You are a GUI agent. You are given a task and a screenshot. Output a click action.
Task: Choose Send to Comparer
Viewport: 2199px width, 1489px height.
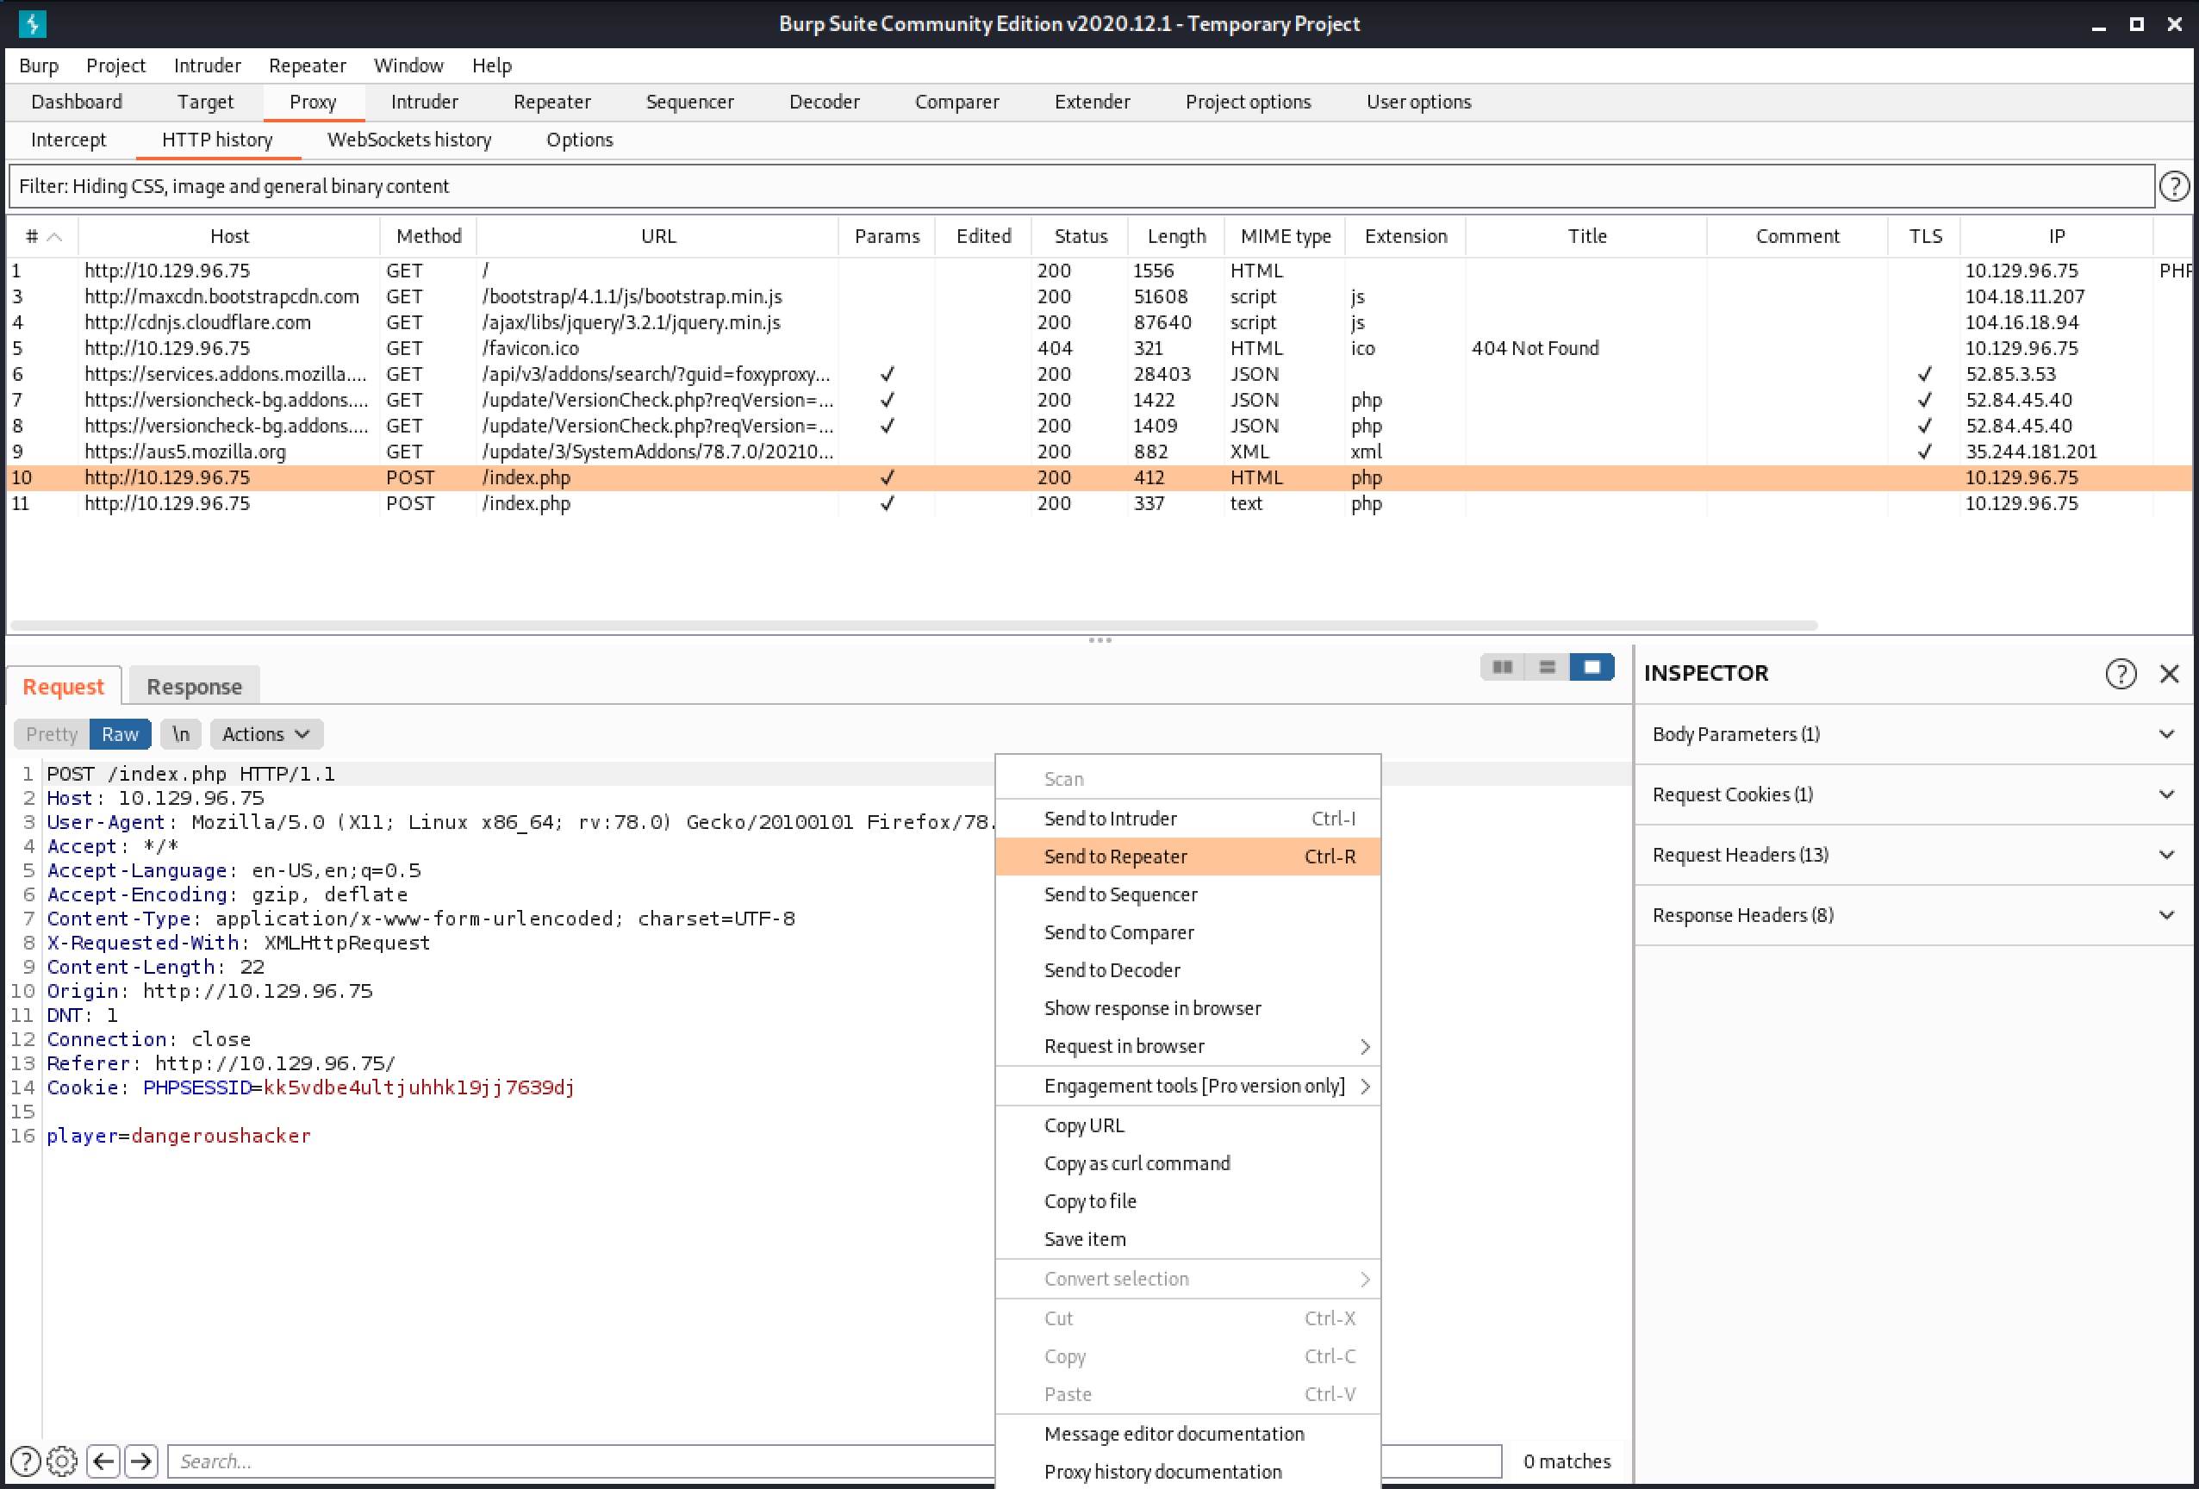(x=1188, y=932)
